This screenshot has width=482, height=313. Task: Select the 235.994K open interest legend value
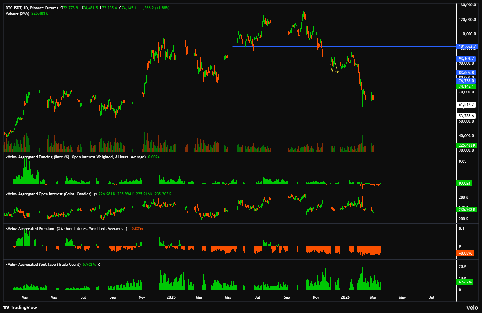coord(126,194)
